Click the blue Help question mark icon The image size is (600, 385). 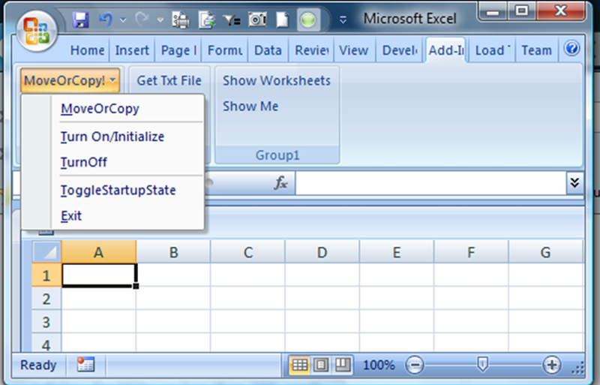[571, 49]
